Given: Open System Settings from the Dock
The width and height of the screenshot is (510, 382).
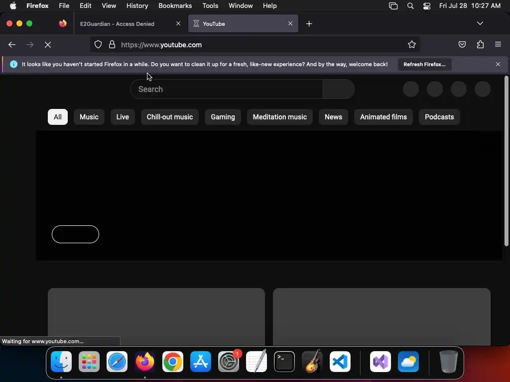Looking at the screenshot, I should pyautogui.click(x=229, y=362).
